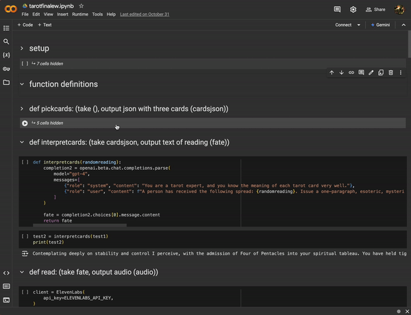Open the user account avatar
Screen dimensions: 411x315
pos(399,10)
